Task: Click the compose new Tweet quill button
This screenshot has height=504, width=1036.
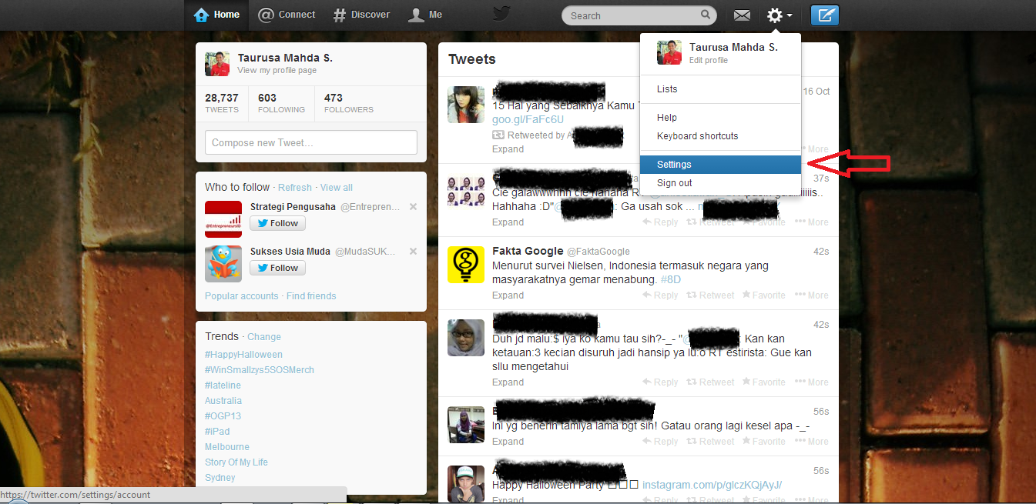Action: [x=825, y=15]
